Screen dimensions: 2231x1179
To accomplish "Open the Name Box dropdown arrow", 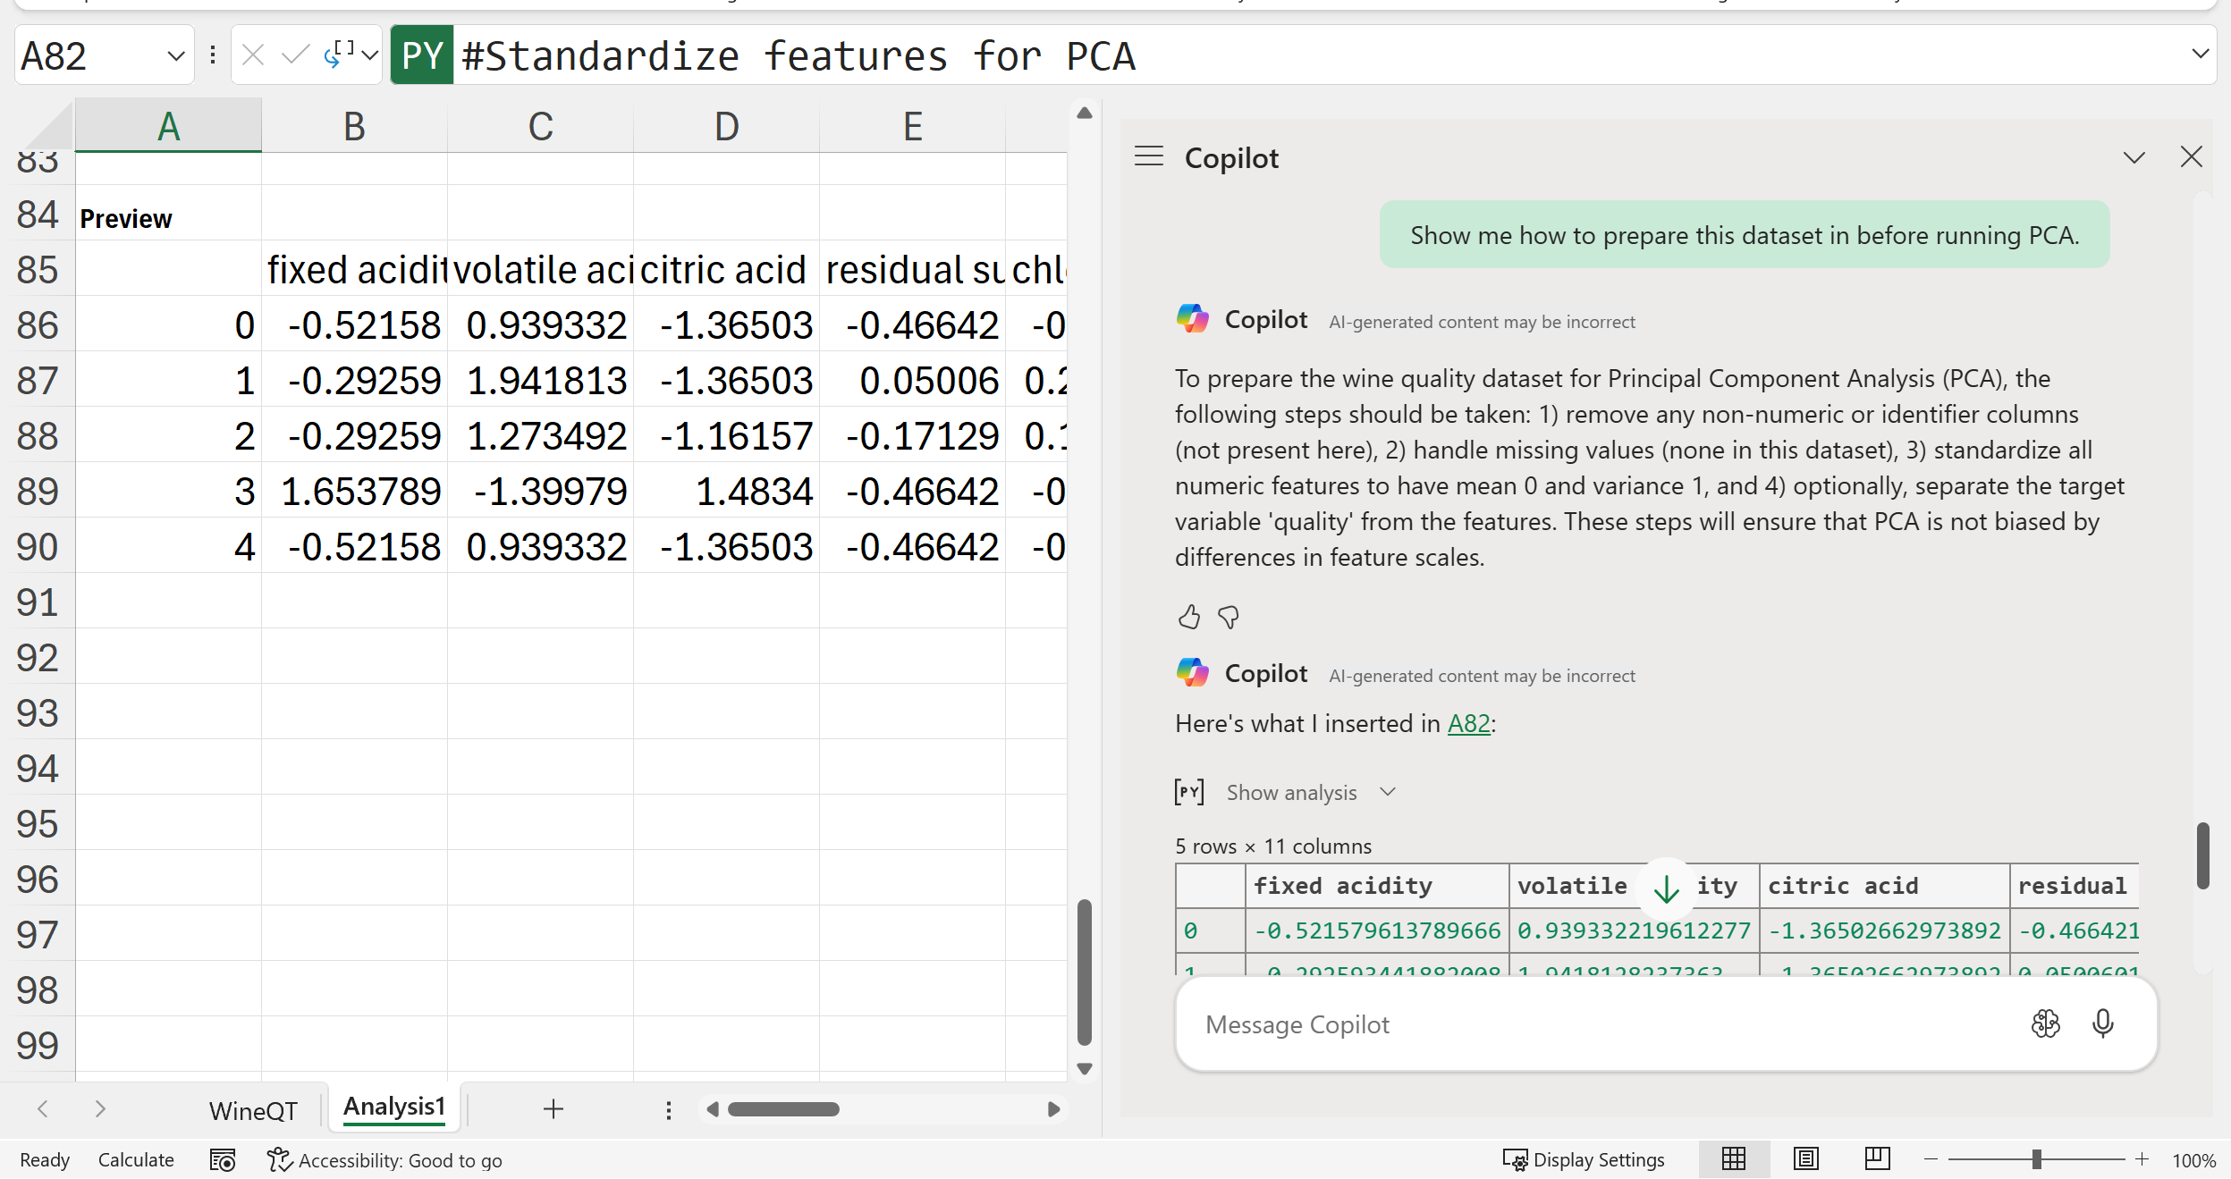I will (175, 56).
